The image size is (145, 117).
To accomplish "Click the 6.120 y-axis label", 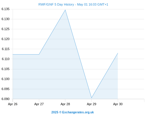I will pyautogui.click(x=6, y=39).
